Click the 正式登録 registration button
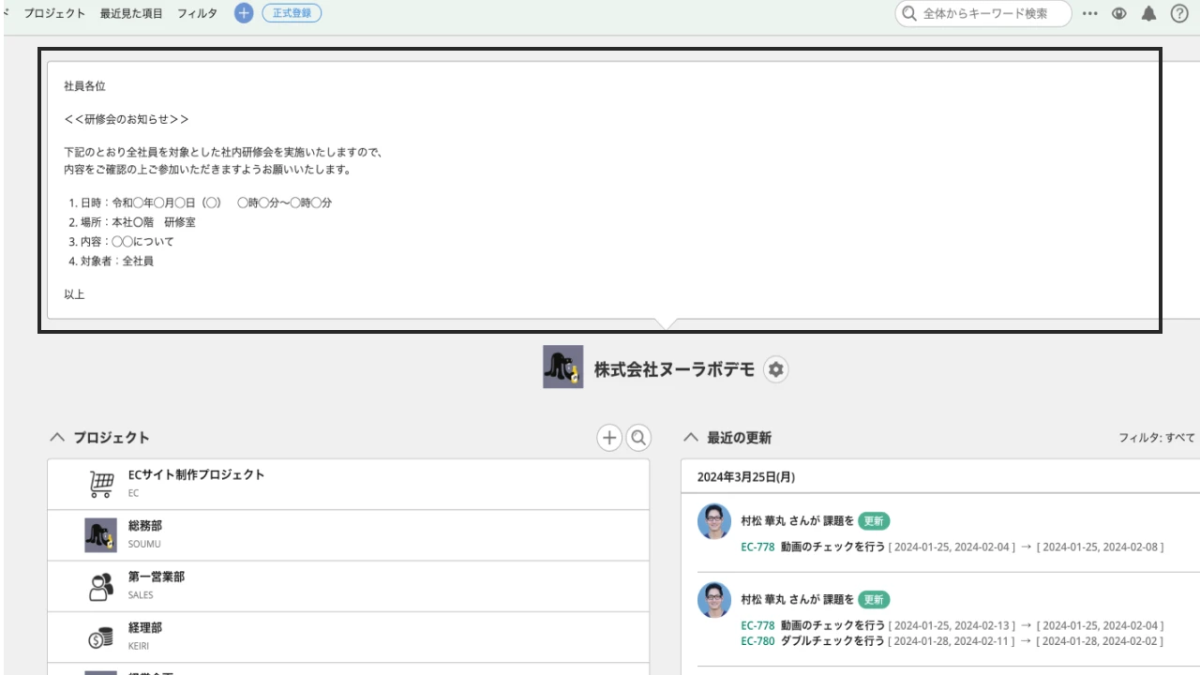 coord(292,13)
